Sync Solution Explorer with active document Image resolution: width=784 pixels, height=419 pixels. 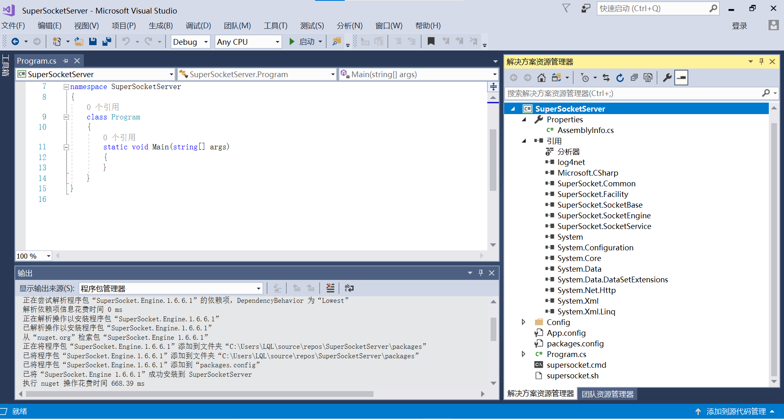(x=606, y=77)
